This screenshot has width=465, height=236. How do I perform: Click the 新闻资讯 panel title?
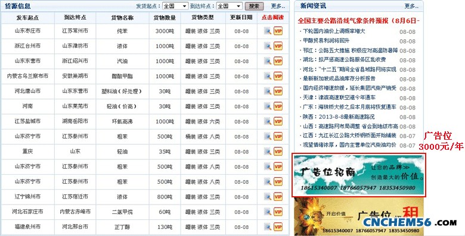click(313, 6)
